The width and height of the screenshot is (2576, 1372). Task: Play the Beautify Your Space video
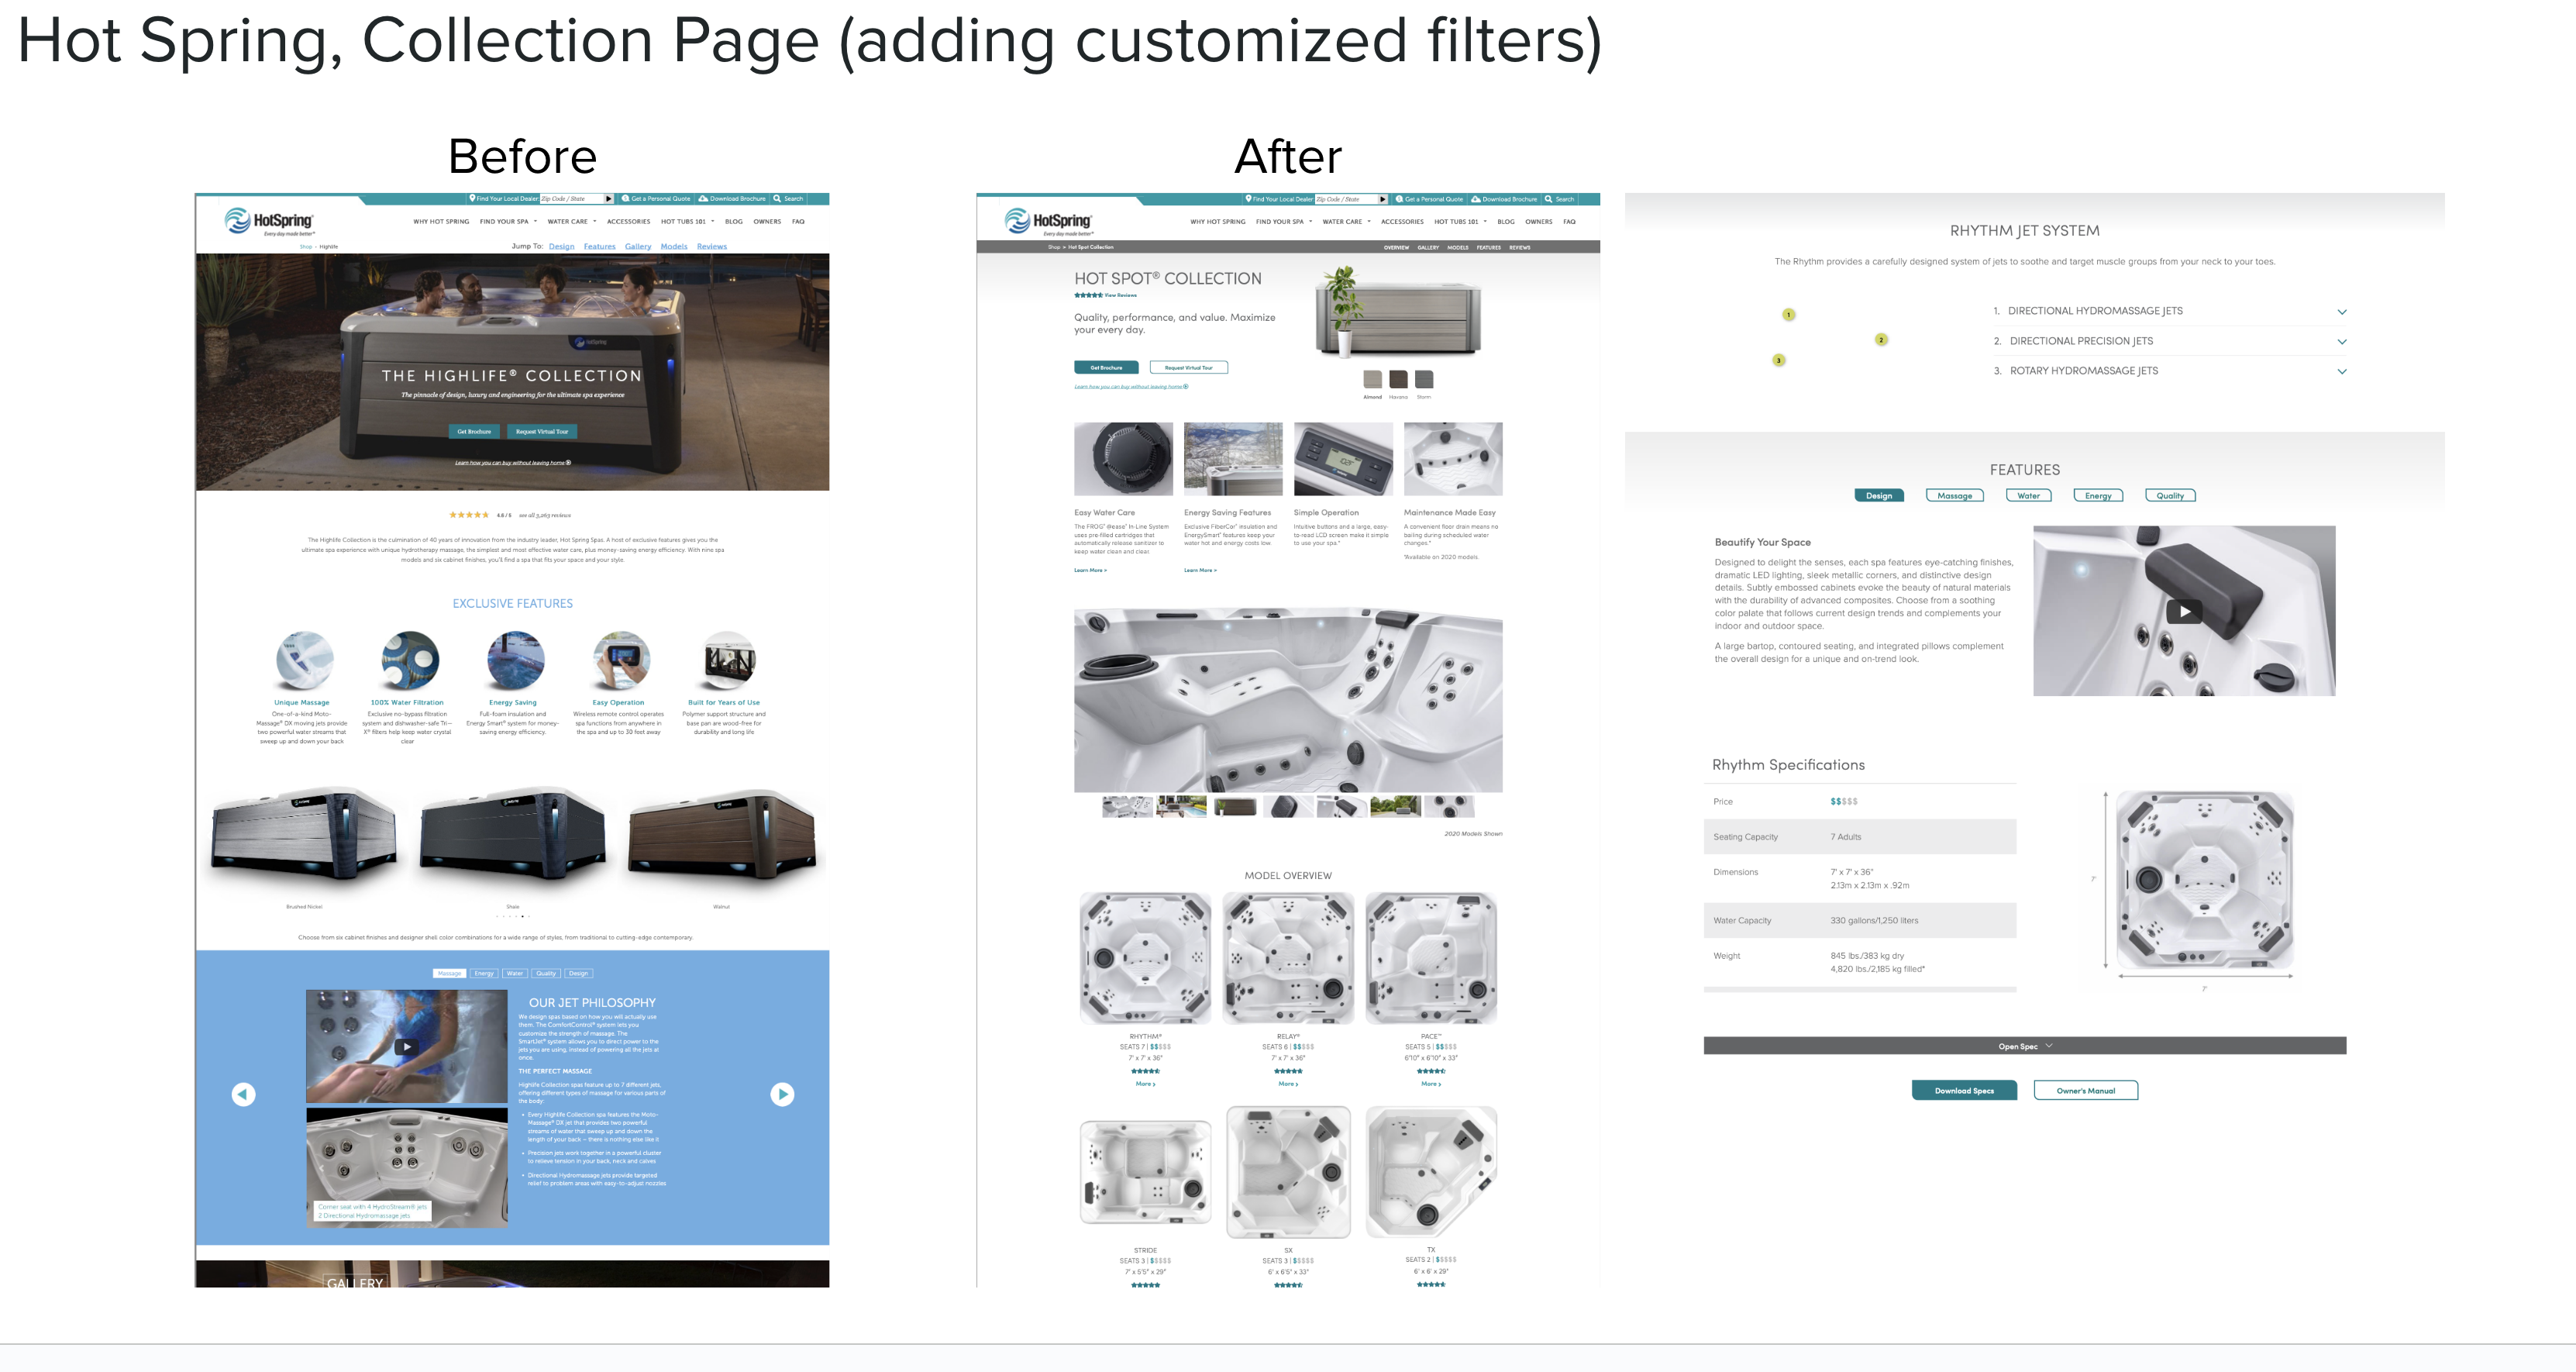2184,611
